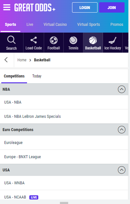
Task: Open Load Code share icon
Action: coord(34,40)
